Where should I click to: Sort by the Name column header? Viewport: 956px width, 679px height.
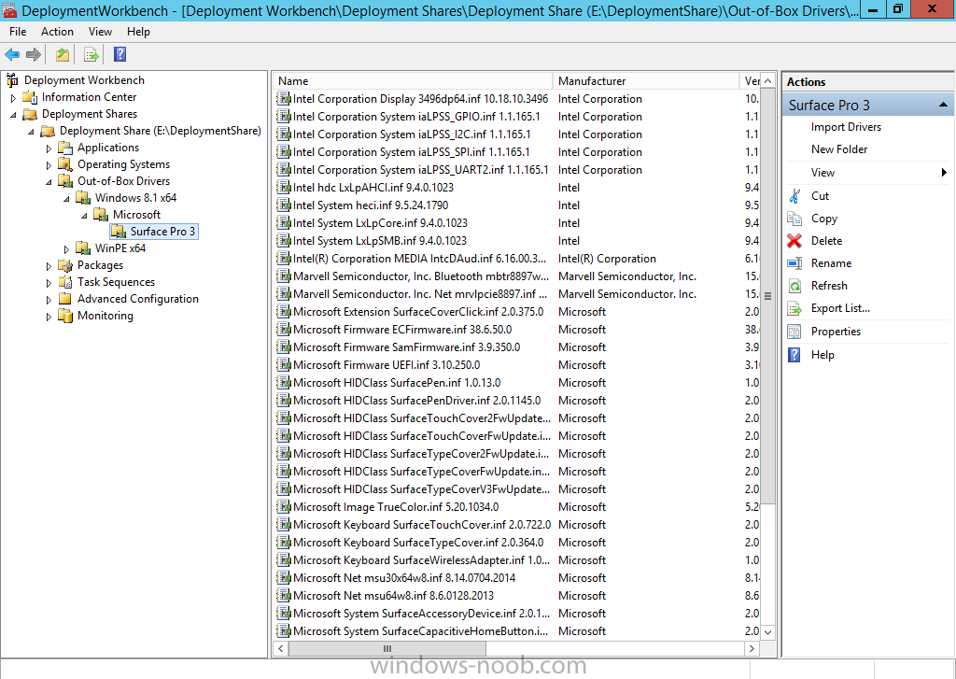pos(413,81)
